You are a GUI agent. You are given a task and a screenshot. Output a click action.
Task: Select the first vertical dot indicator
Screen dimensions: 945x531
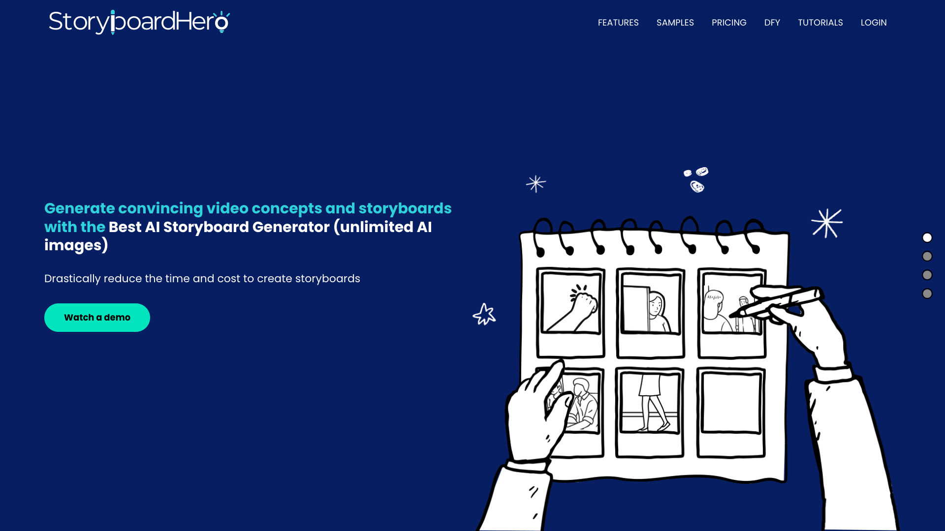tap(927, 237)
